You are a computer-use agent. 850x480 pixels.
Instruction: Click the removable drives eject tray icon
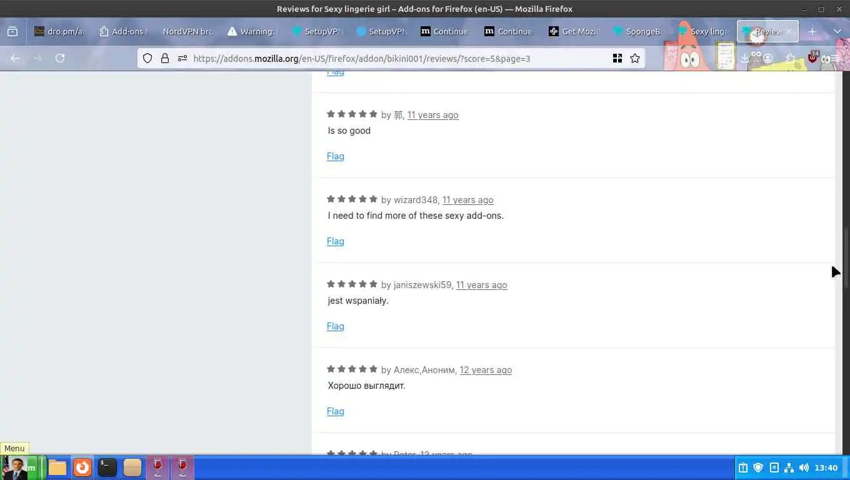774,467
